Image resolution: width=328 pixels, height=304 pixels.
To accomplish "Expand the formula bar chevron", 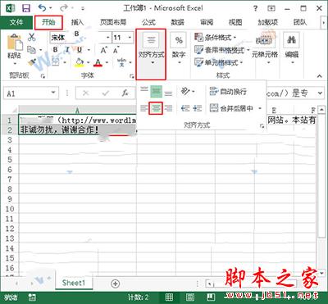I will pos(320,93).
